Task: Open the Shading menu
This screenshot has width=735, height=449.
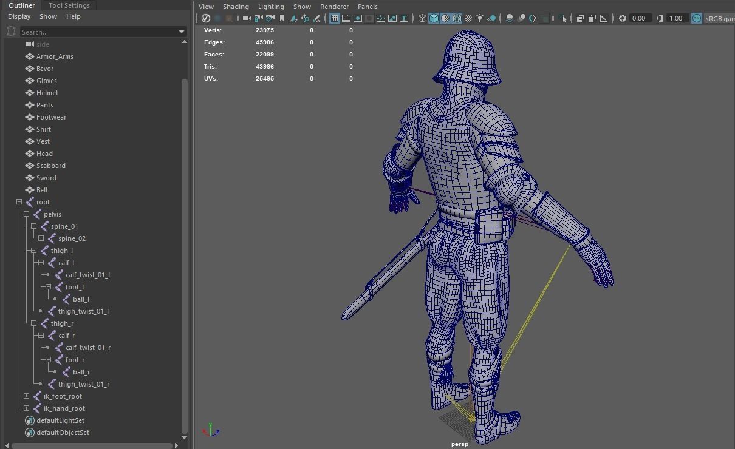Action: coord(236,7)
